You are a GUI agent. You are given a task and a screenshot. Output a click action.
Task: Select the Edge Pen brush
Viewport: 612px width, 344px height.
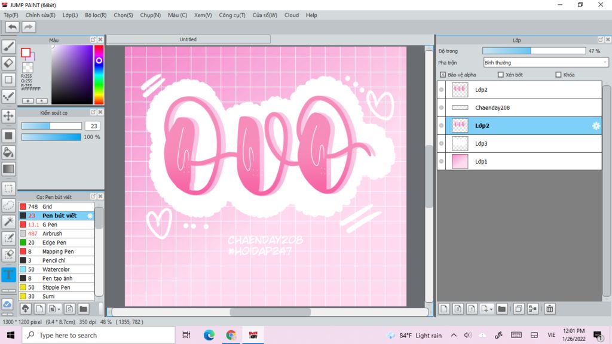click(x=57, y=242)
